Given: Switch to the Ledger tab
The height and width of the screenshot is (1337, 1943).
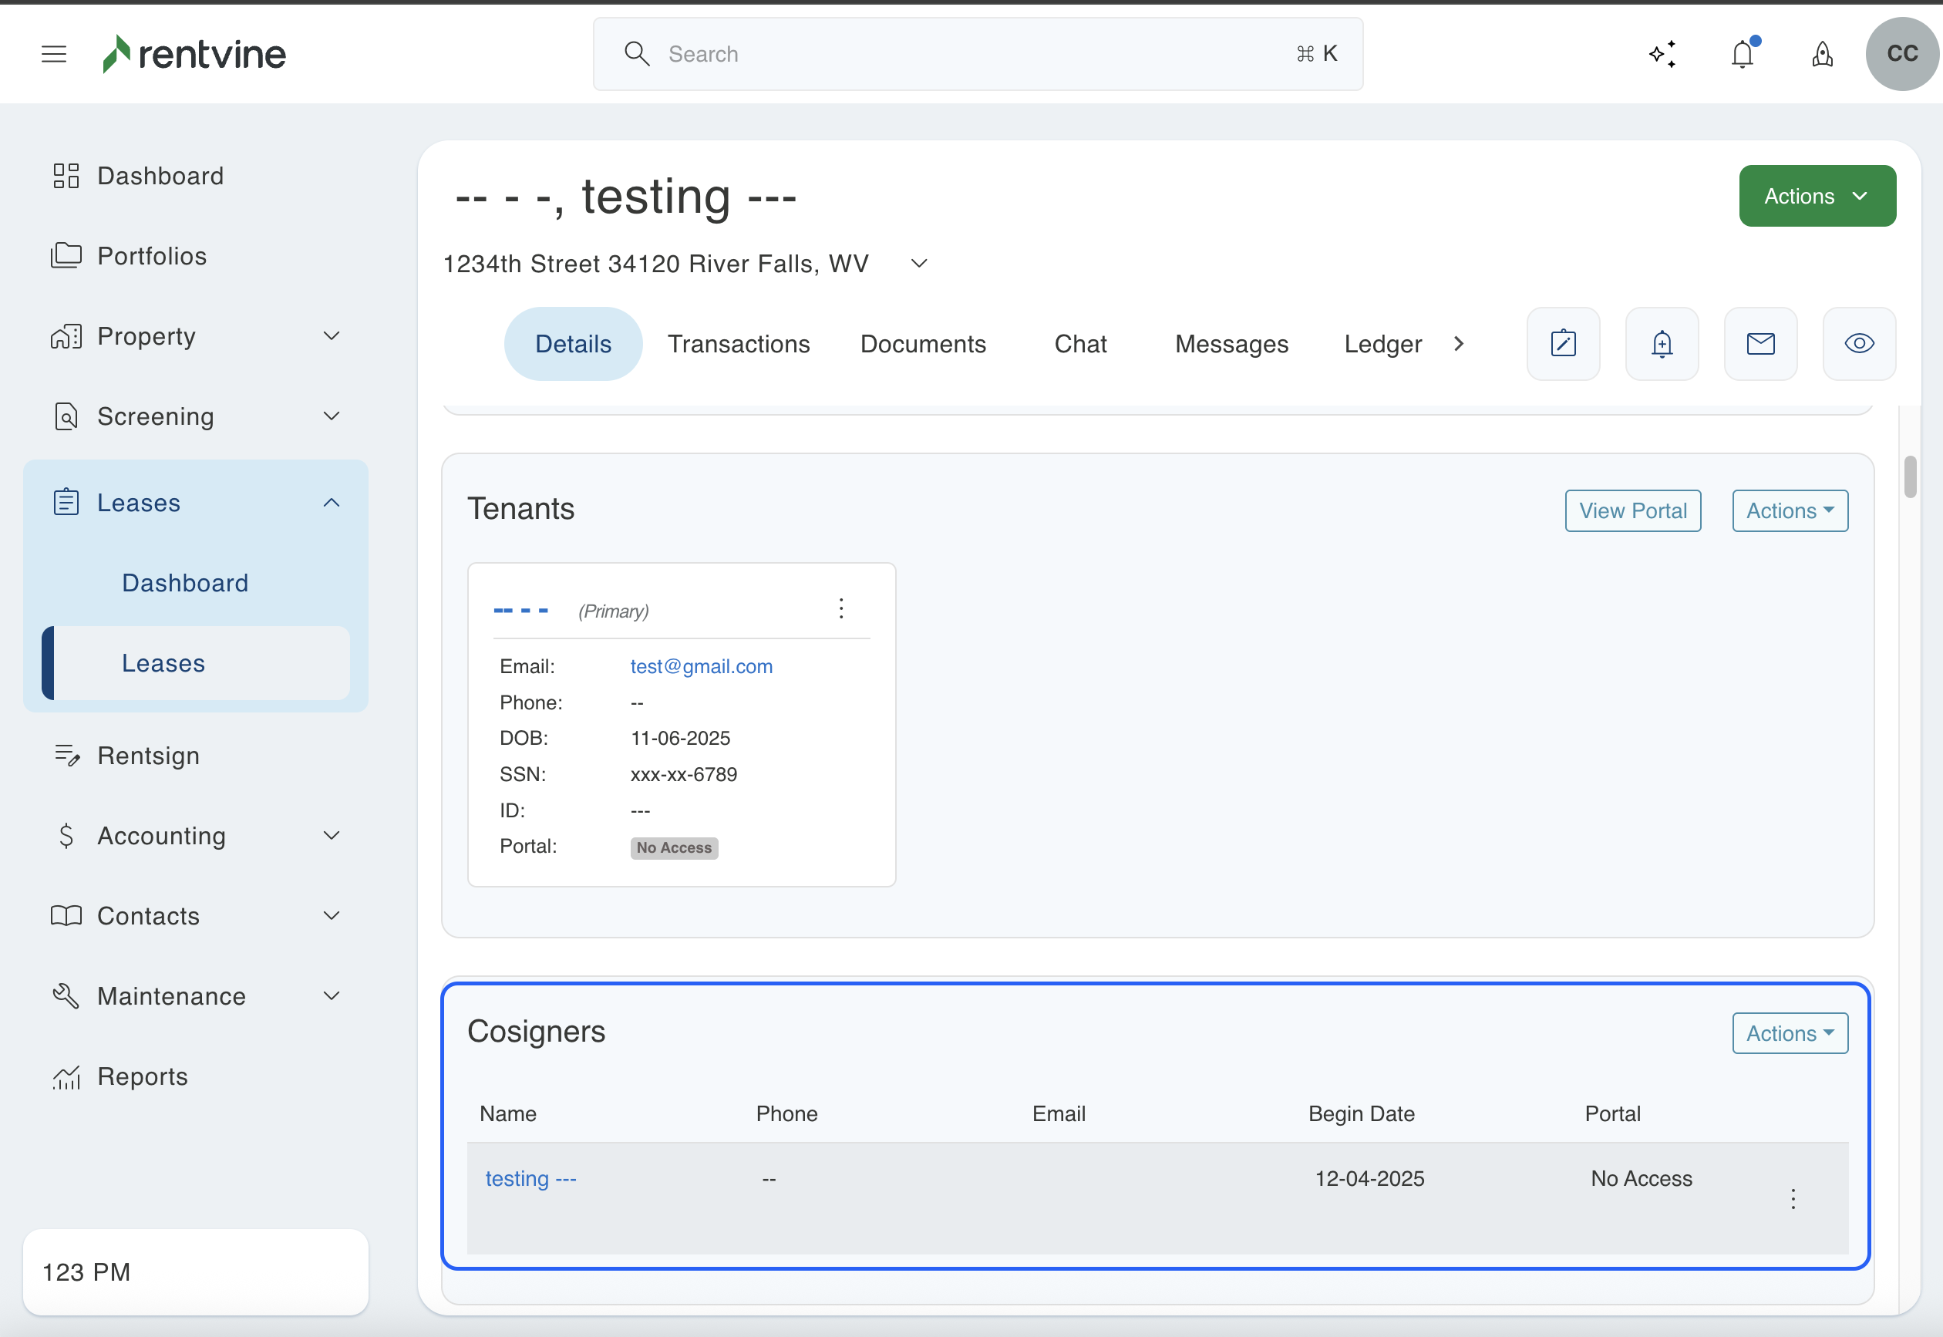Looking at the screenshot, I should coord(1382,345).
